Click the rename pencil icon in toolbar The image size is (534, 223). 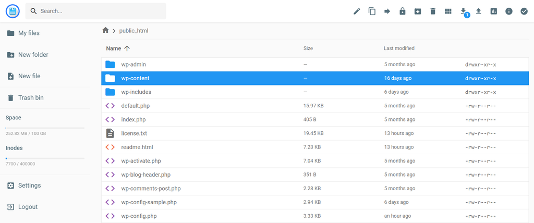tap(357, 11)
